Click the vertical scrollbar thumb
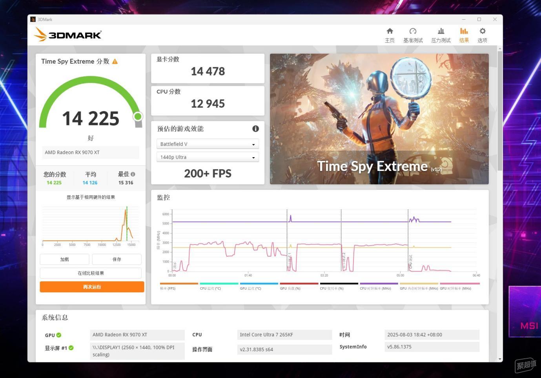541x378 pixels. (500, 111)
